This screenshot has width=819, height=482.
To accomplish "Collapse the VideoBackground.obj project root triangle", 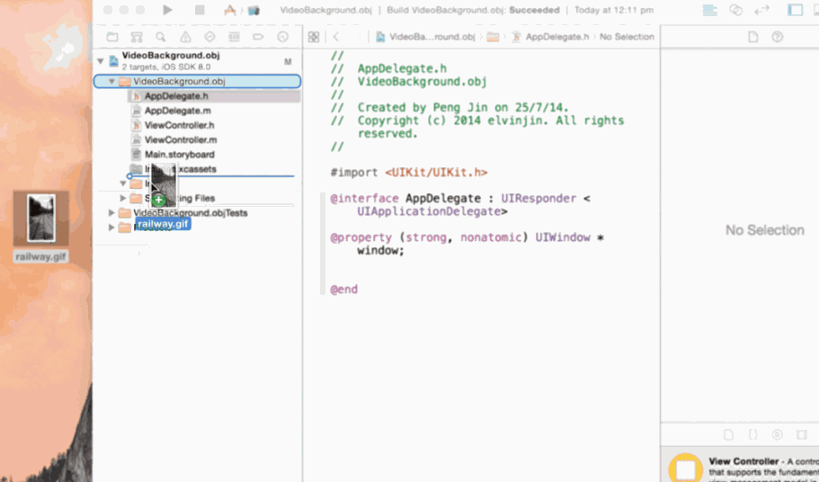I will pos(101,60).
